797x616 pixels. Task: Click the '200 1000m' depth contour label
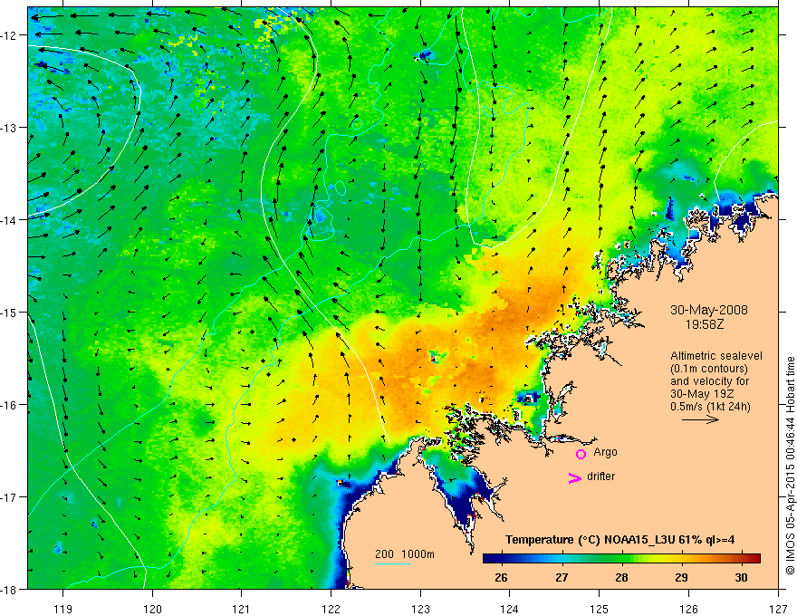point(405,554)
